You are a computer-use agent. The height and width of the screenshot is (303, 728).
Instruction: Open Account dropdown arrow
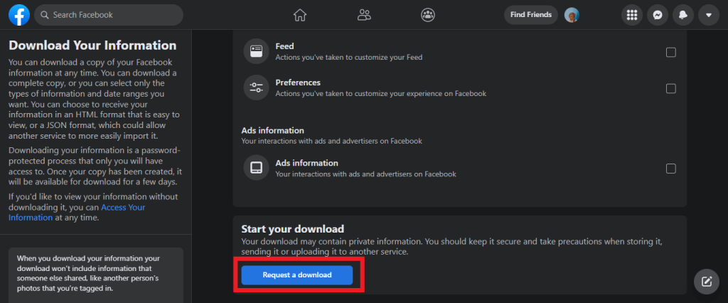(709, 15)
